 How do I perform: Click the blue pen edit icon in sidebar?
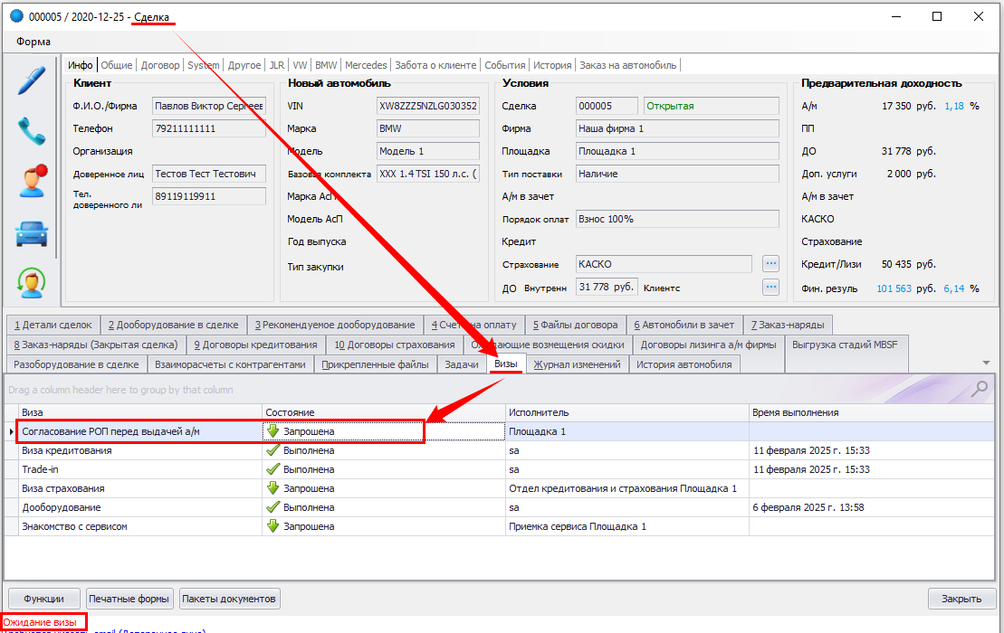click(32, 80)
